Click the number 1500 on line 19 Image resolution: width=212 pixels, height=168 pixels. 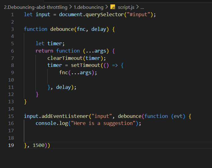[x=38, y=145]
